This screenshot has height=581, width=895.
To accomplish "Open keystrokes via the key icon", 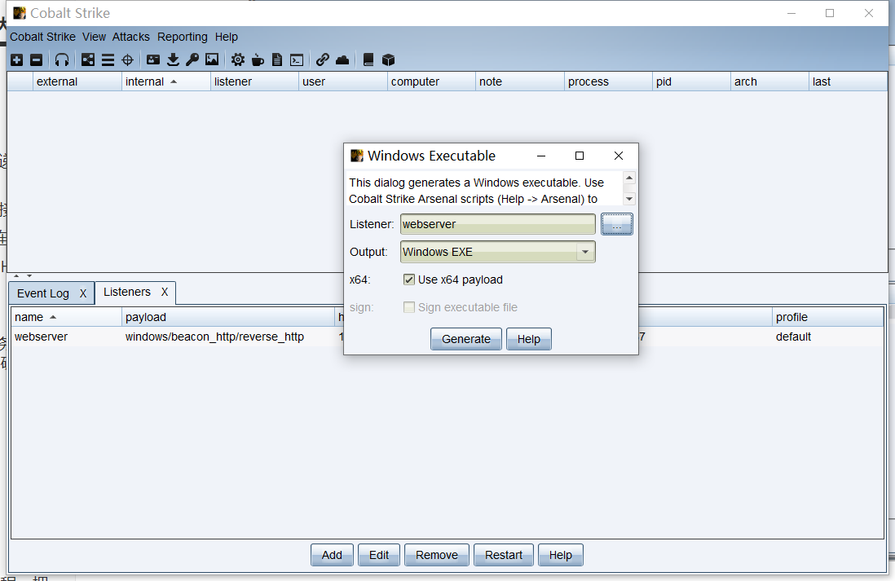I will pyautogui.click(x=192, y=59).
